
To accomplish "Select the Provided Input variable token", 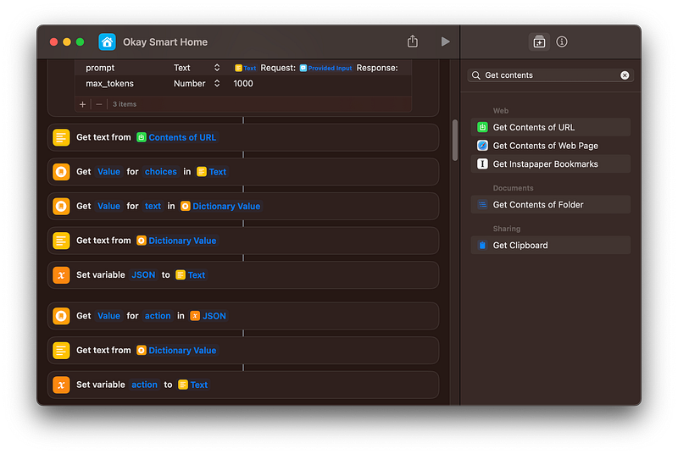I will [326, 68].
